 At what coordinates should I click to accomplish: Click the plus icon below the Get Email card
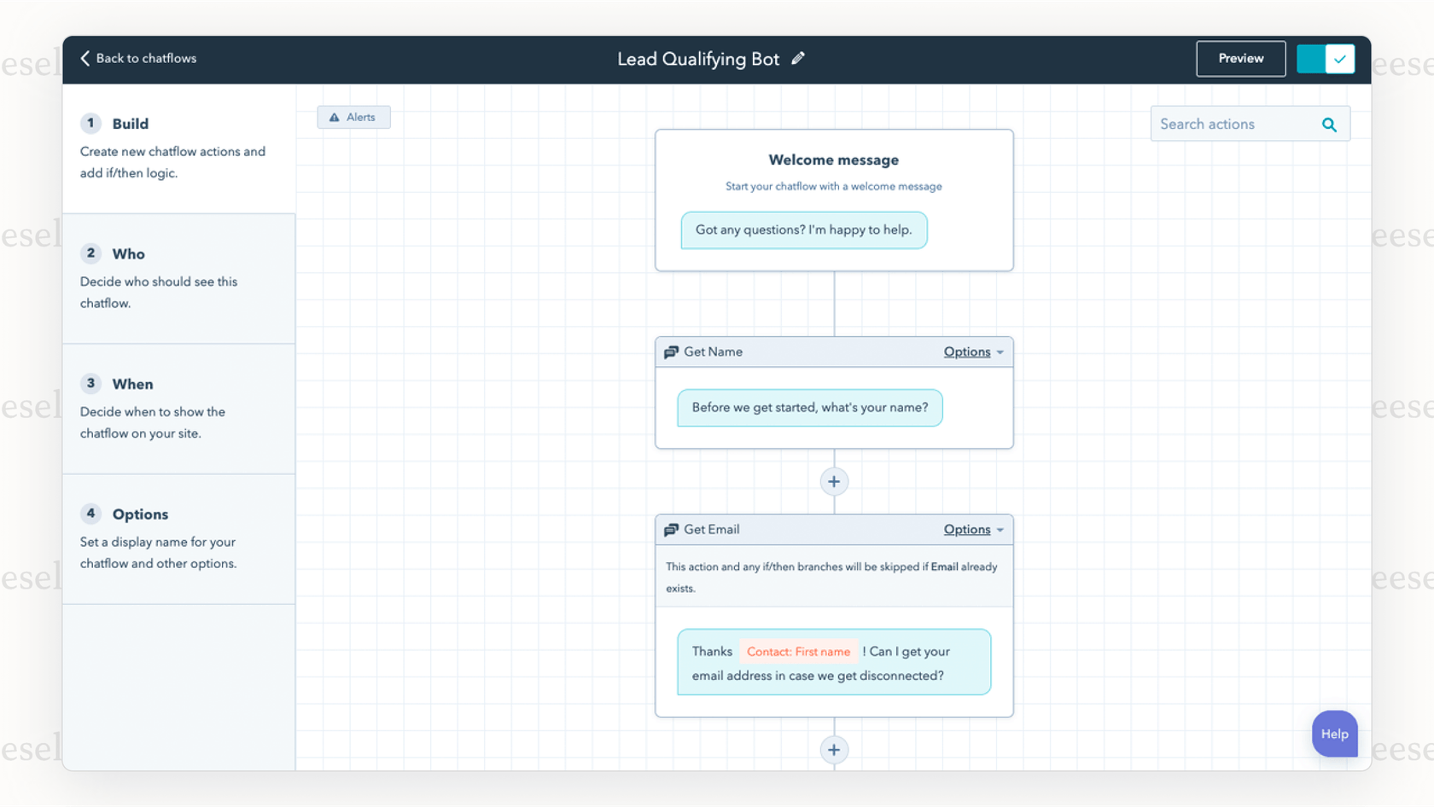pos(834,749)
